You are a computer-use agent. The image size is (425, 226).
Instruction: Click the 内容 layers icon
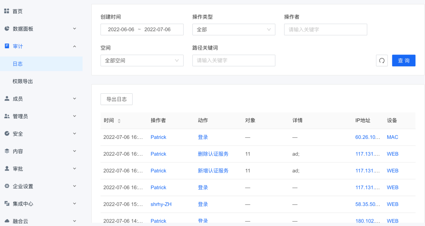point(7,151)
